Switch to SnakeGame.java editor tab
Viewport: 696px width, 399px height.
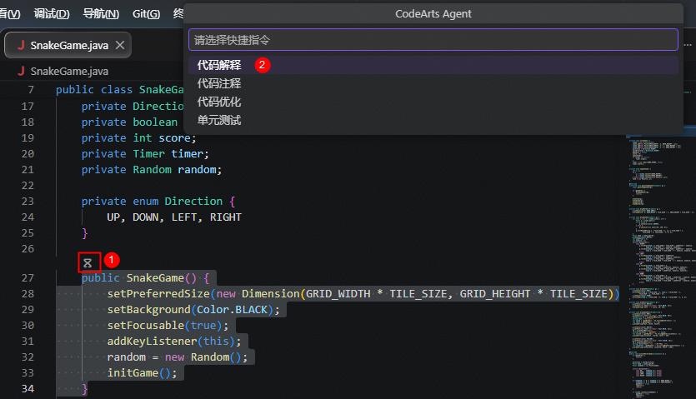68,45
